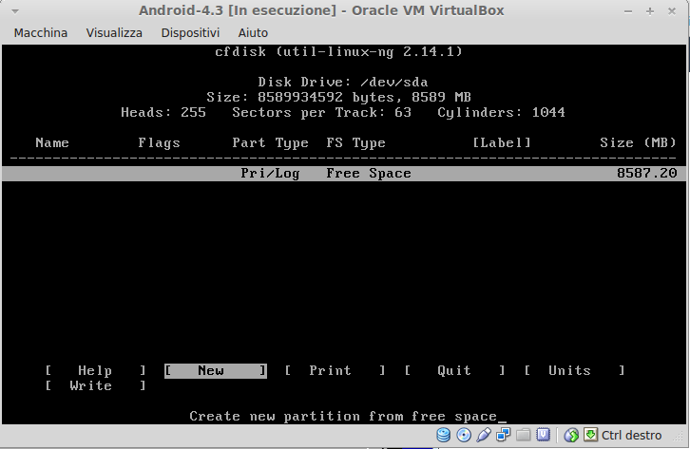Click the Part Type column header

coord(270,142)
